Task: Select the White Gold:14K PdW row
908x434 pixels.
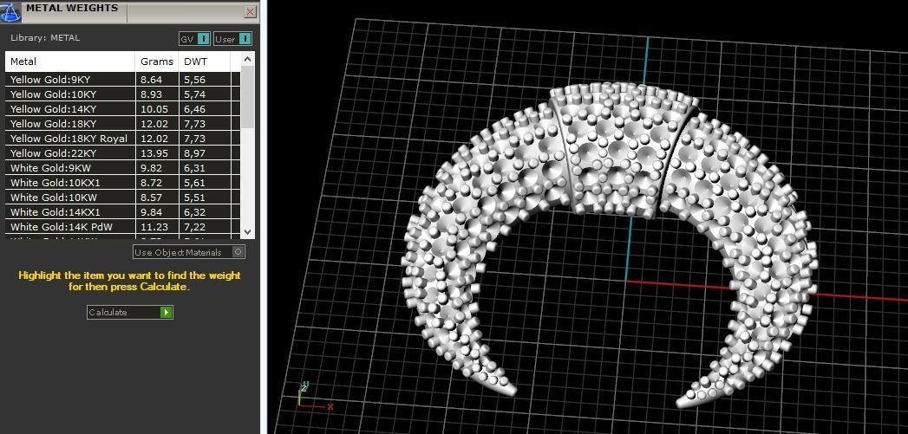Action: click(x=123, y=227)
